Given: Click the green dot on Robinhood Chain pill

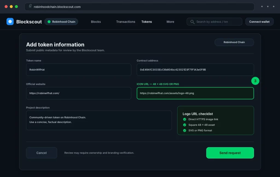Looking at the screenshot, I should [x=49, y=22].
